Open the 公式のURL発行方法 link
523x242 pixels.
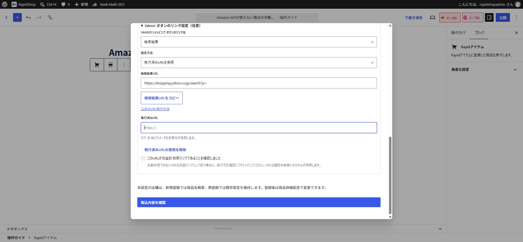tap(155, 109)
